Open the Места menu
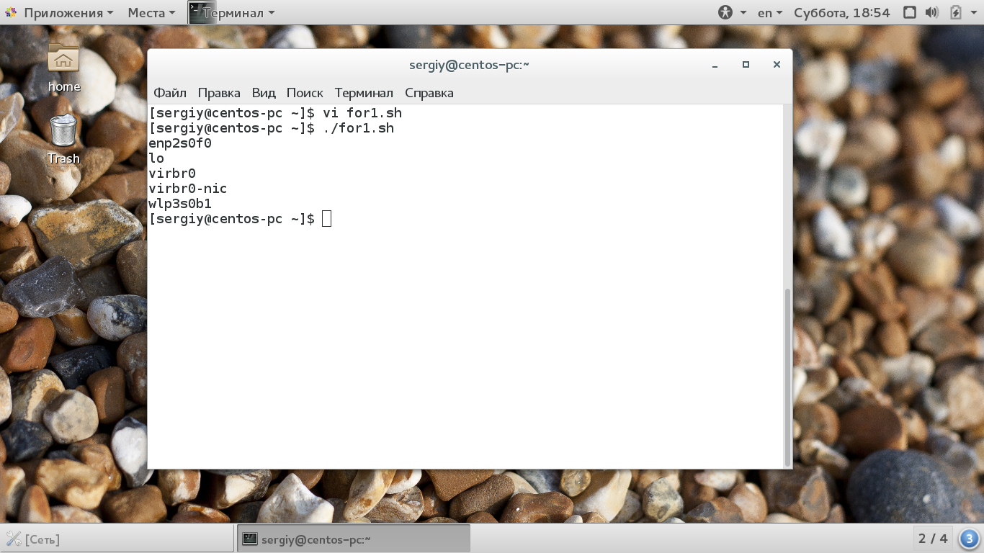The width and height of the screenshot is (984, 553). pos(151,12)
